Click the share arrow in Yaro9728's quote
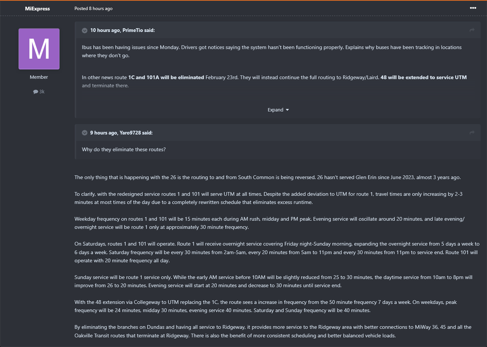This screenshot has width=487, height=347. tap(472, 133)
